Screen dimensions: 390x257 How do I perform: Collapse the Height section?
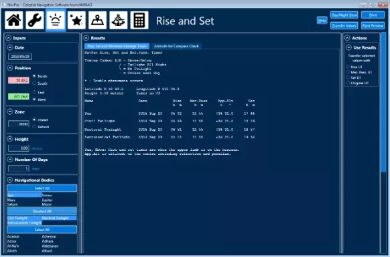(10, 139)
